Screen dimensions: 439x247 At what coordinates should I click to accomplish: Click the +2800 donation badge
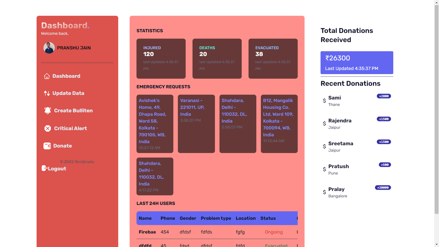[384, 96]
